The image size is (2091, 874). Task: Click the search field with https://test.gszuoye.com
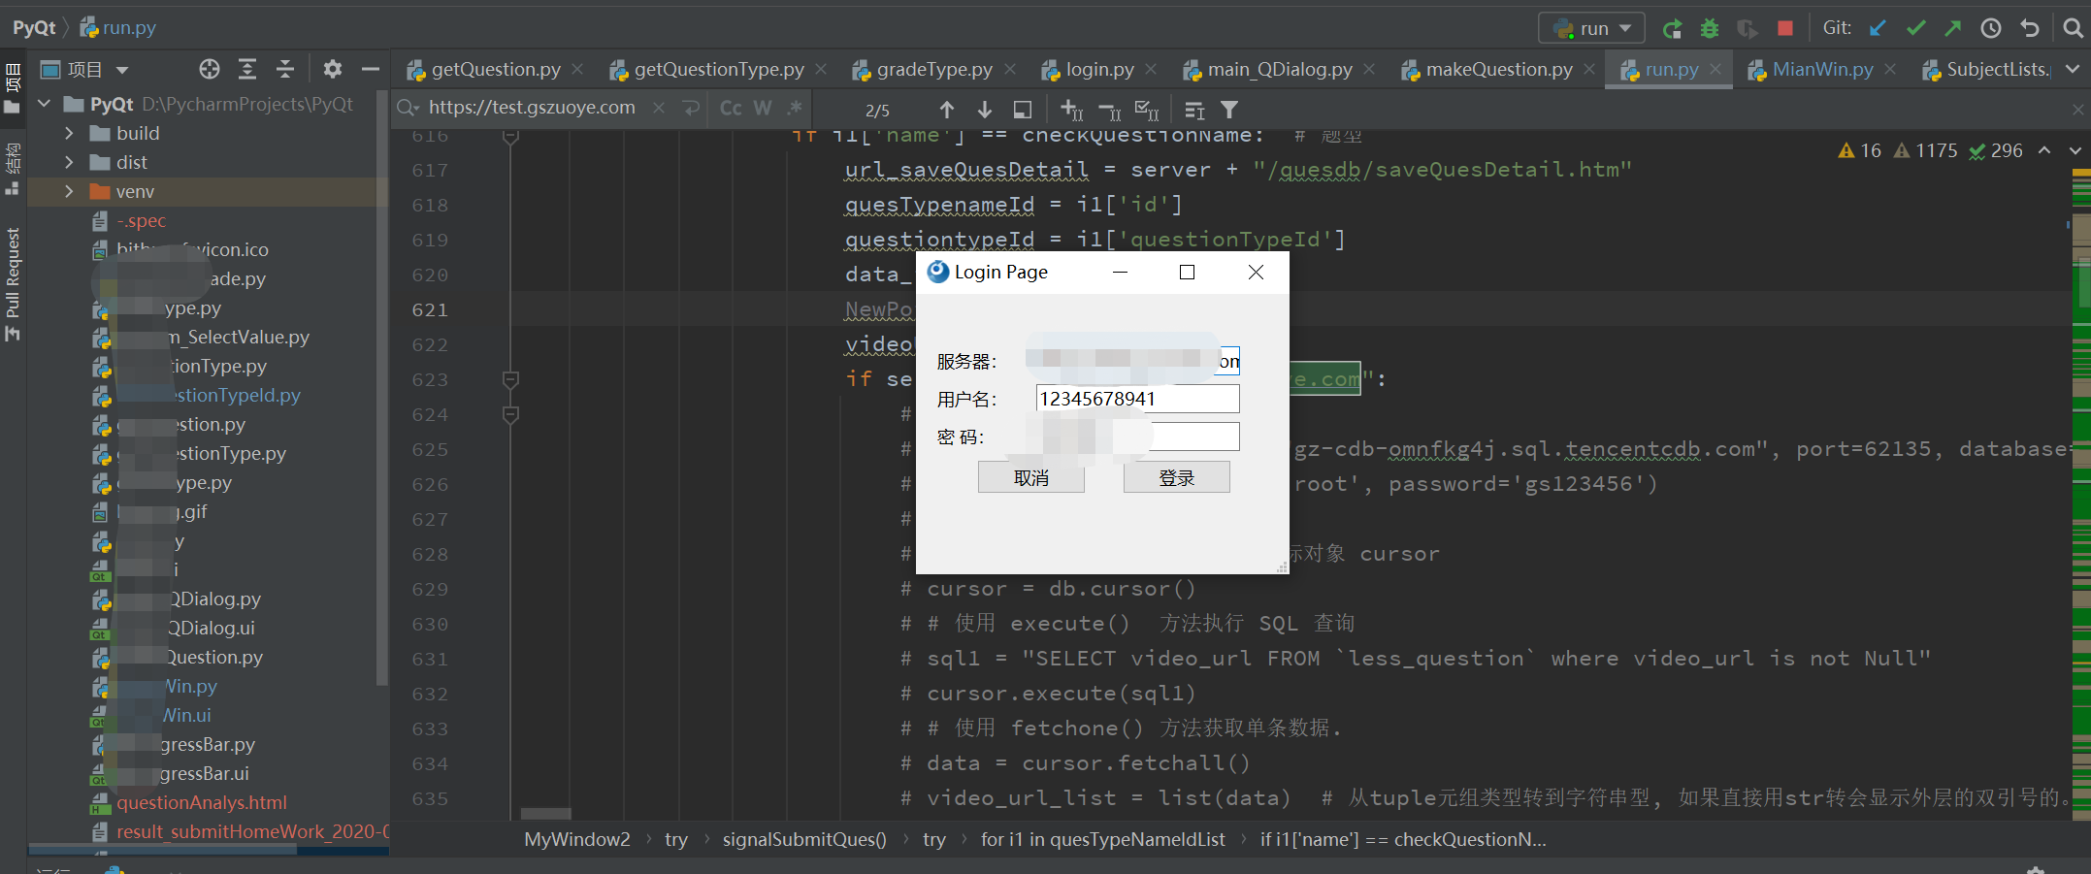[x=532, y=108]
